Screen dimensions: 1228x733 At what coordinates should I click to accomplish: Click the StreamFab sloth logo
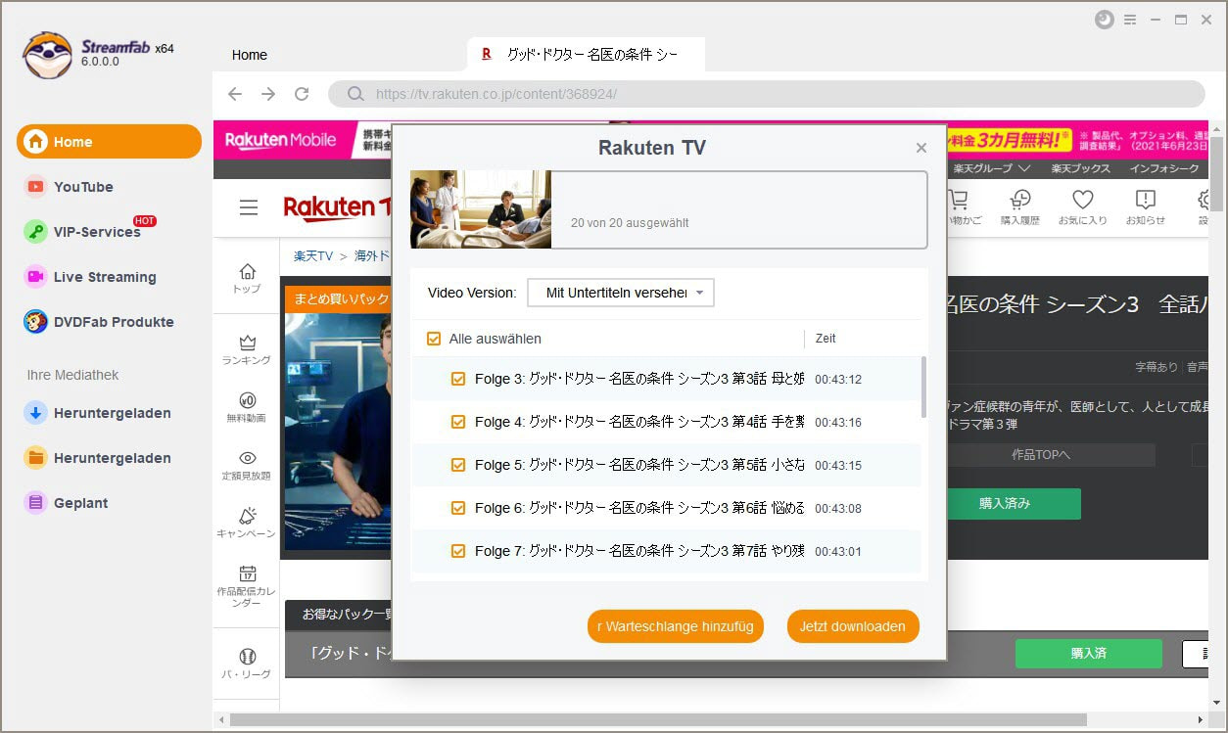pyautogui.click(x=47, y=55)
